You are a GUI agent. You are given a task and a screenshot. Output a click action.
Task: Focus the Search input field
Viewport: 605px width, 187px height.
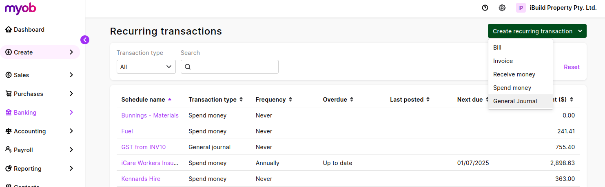tap(230, 67)
